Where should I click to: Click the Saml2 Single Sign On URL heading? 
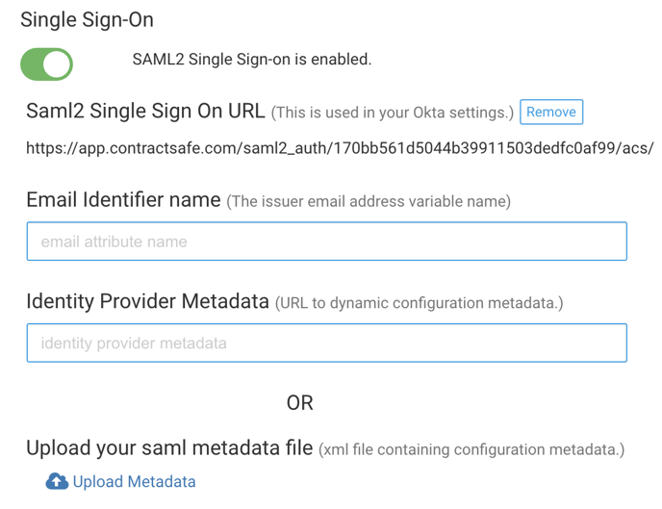145,111
